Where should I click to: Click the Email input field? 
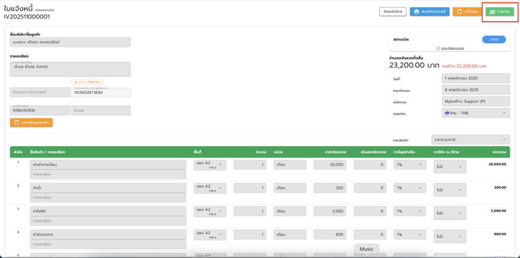click(101, 110)
